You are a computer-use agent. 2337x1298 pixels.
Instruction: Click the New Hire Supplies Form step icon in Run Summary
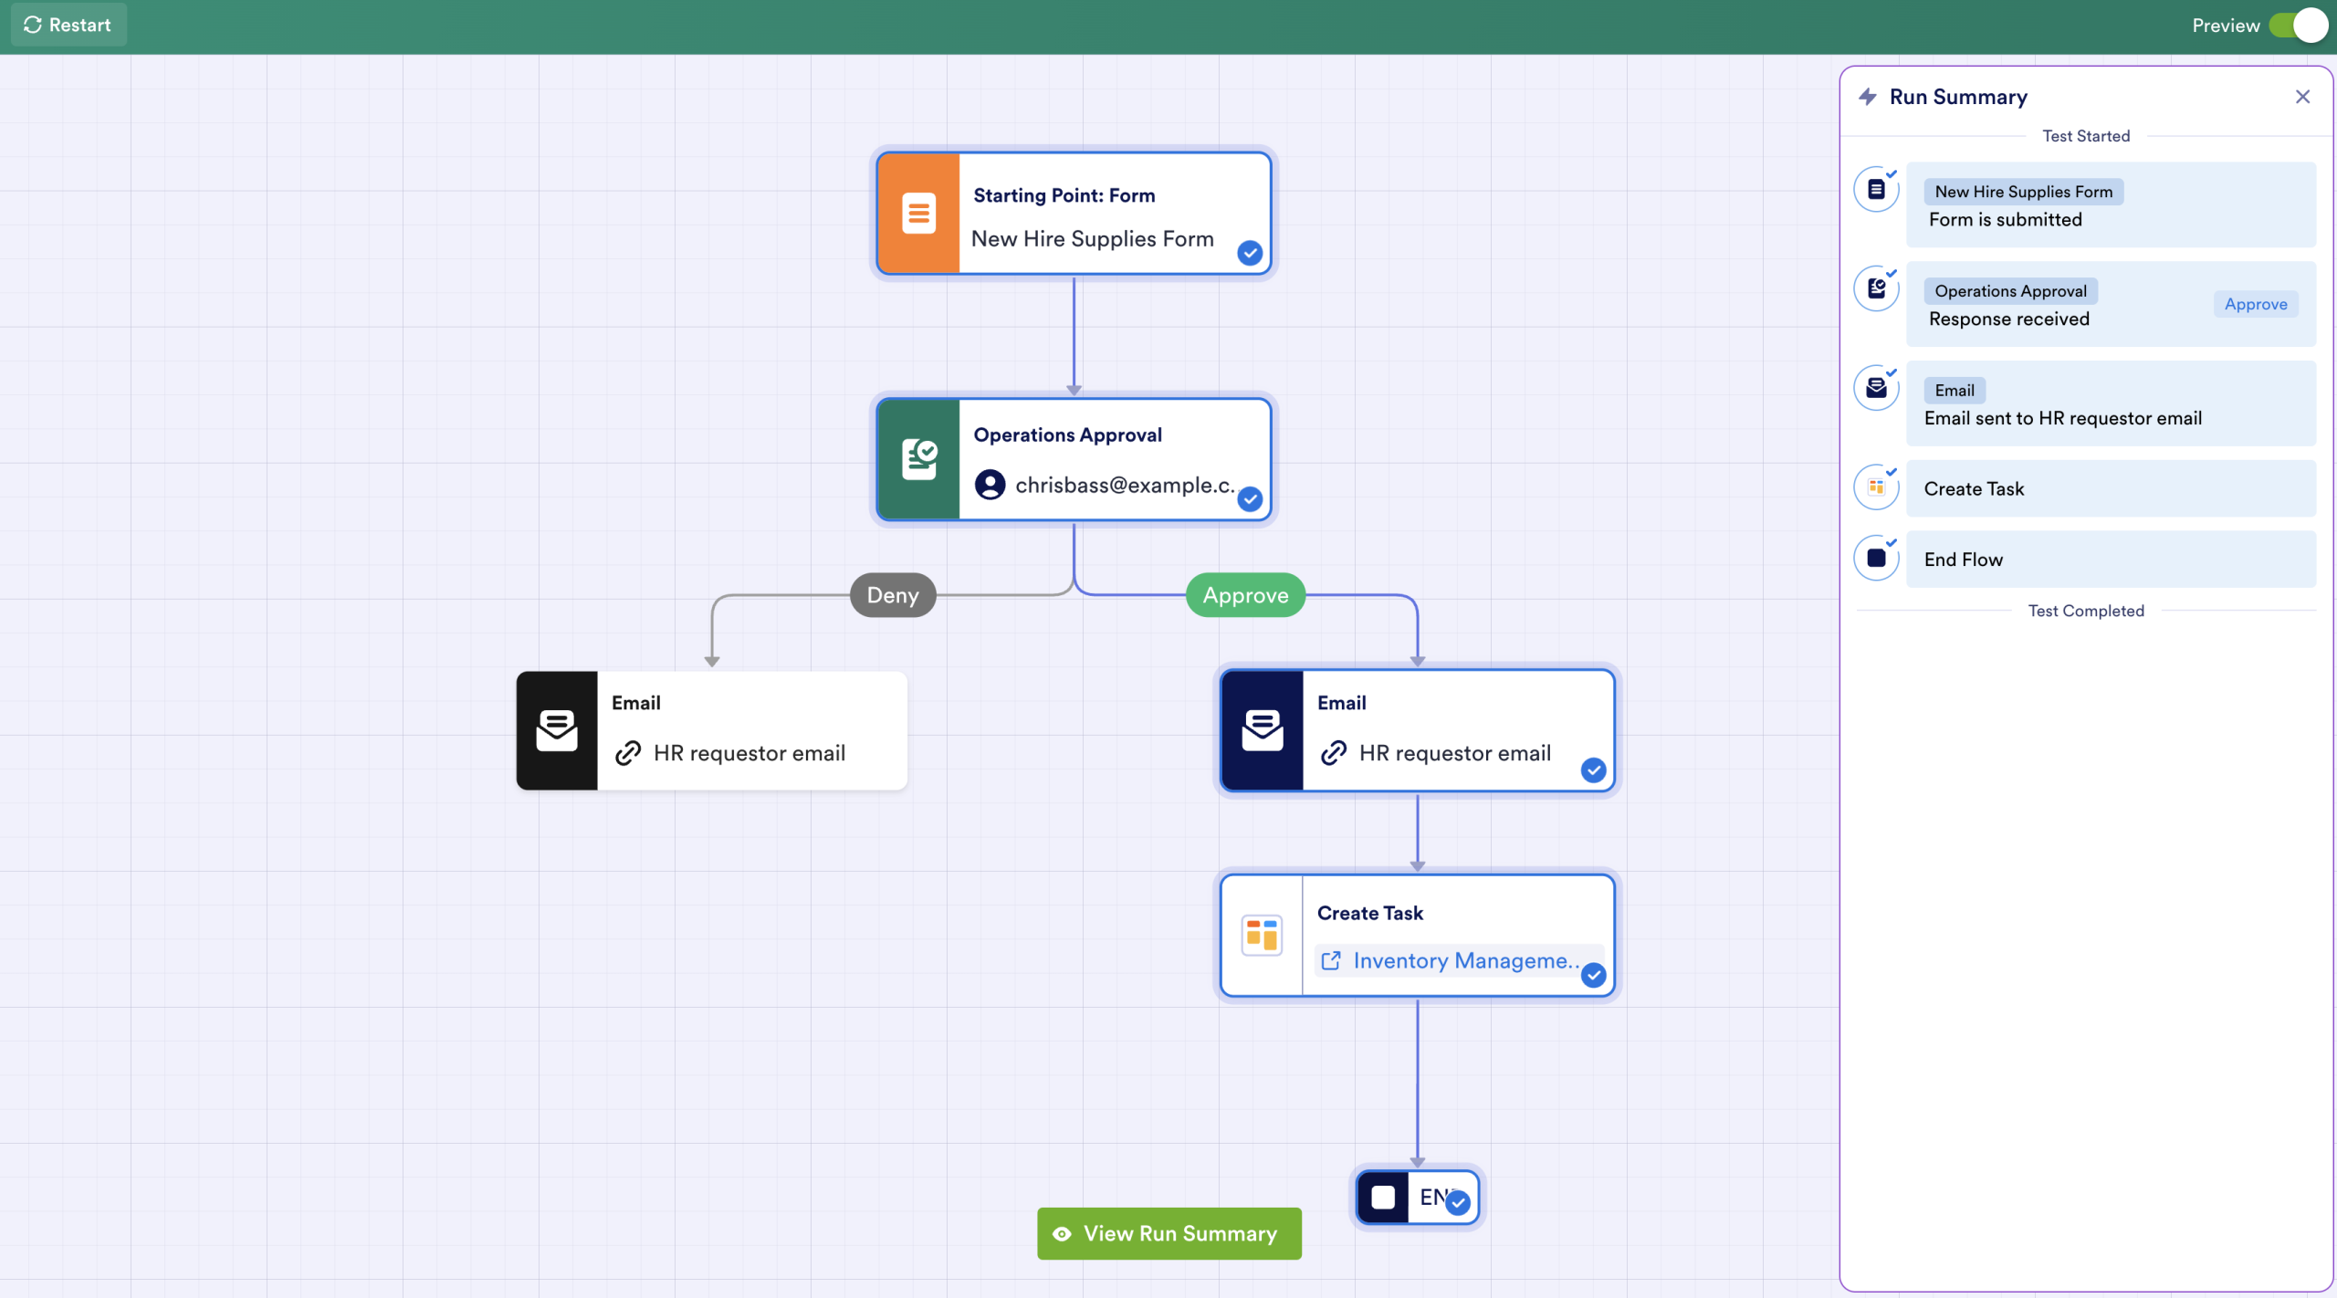click(x=1877, y=189)
